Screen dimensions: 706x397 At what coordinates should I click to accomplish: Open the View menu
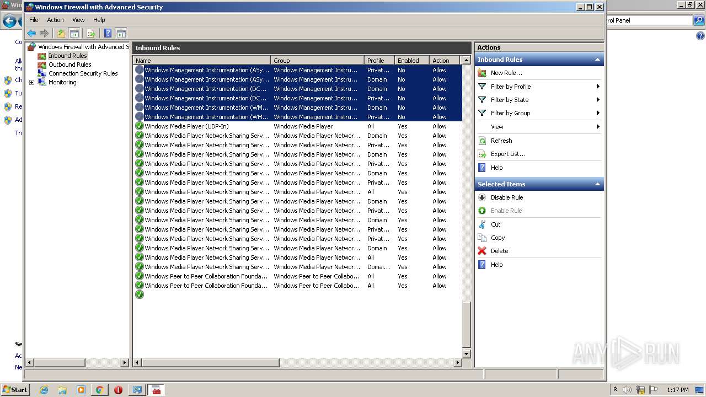(79, 20)
